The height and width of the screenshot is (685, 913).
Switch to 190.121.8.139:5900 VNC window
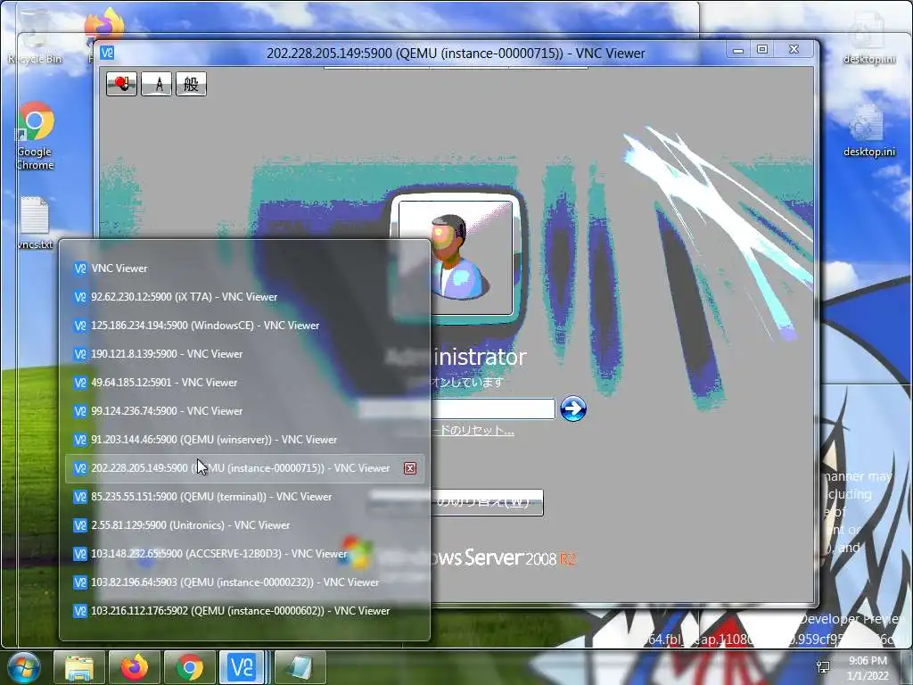click(x=244, y=354)
